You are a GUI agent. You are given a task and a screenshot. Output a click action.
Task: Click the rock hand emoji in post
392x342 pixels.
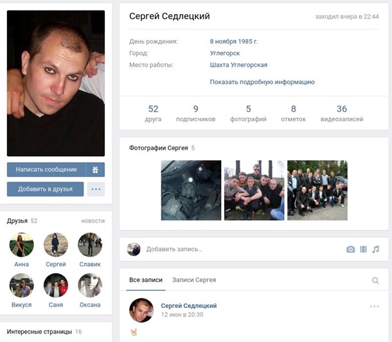(134, 332)
